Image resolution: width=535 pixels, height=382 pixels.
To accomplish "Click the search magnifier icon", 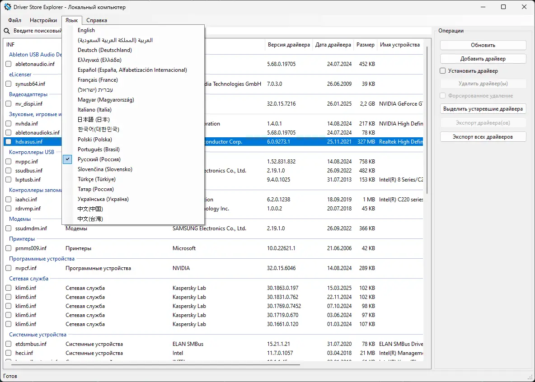I will click(x=6, y=31).
